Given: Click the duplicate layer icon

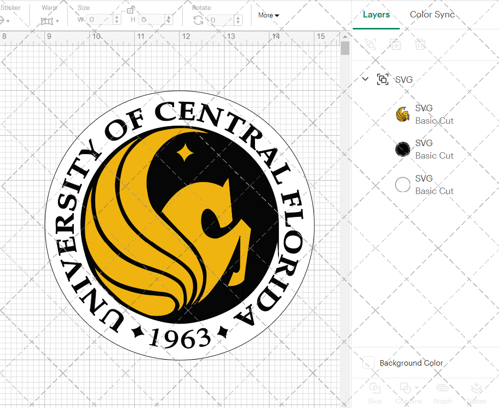Looking at the screenshot, I should pyautogui.click(x=396, y=44).
